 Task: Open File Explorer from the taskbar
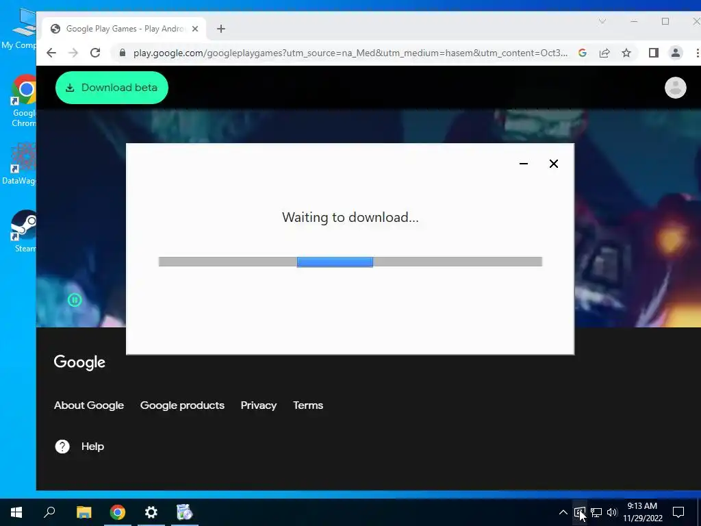(84, 512)
